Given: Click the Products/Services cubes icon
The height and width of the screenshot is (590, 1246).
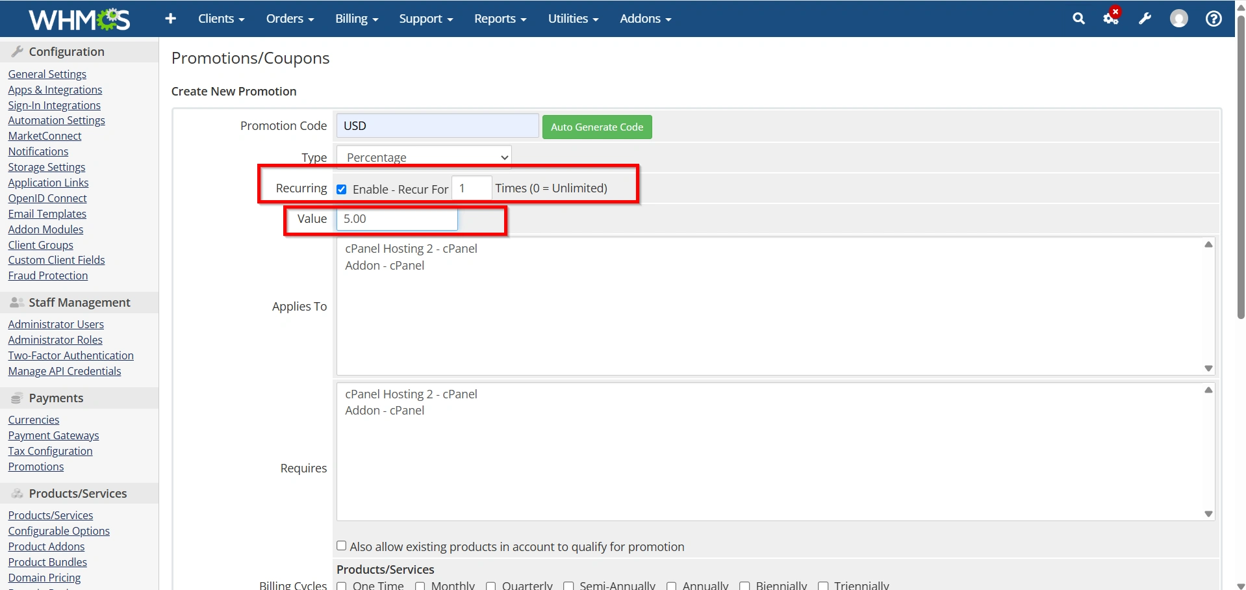Looking at the screenshot, I should tap(18, 493).
